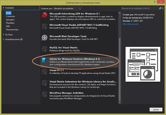The image size is (166, 115).
Task: Click 'Database design tools for MySQL' description
Action: pos(65,50)
